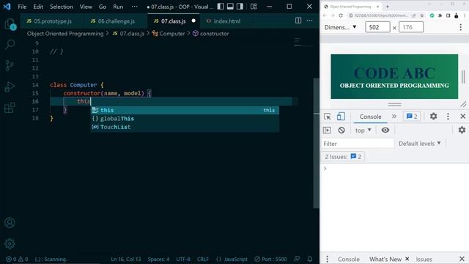Open the browser extensions puzzle icon

tap(440, 15)
